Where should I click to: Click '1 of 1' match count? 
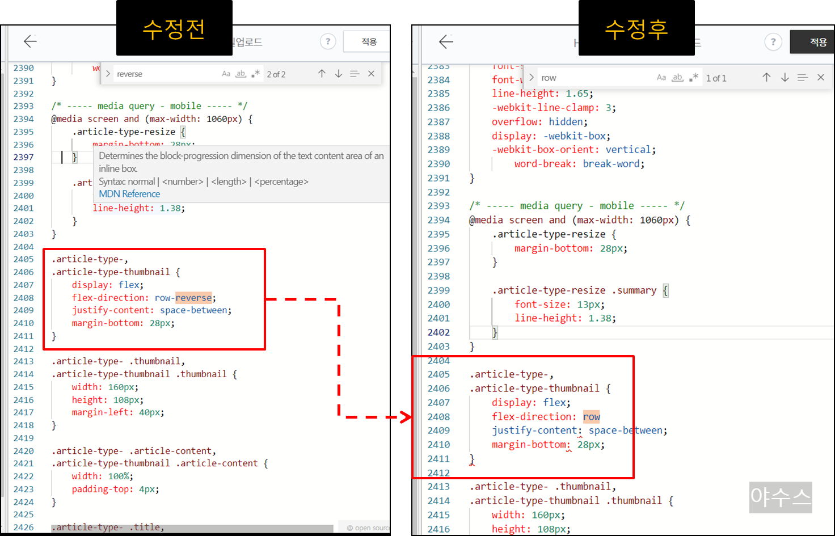(x=716, y=78)
